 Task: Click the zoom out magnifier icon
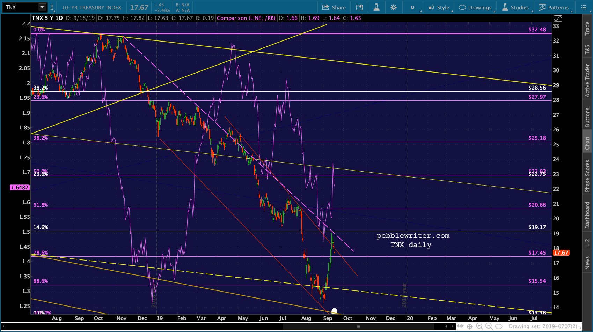click(x=489, y=326)
